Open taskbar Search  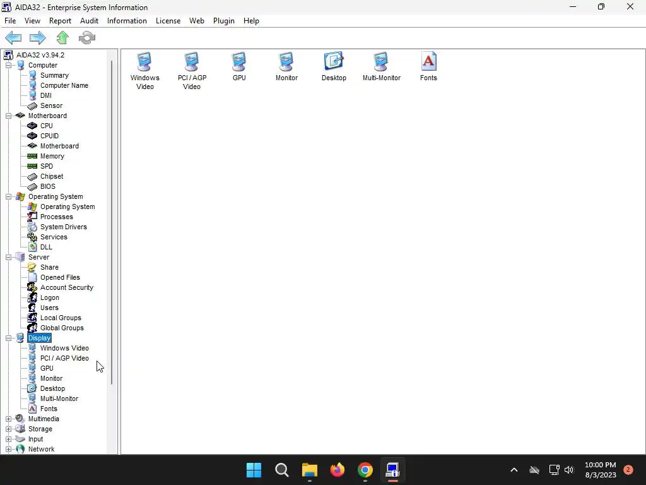point(282,470)
